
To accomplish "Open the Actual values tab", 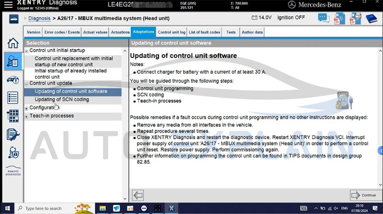I will tap(95, 32).
